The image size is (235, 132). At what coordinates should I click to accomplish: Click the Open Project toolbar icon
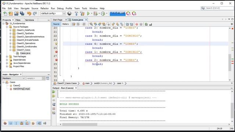click(16, 14)
